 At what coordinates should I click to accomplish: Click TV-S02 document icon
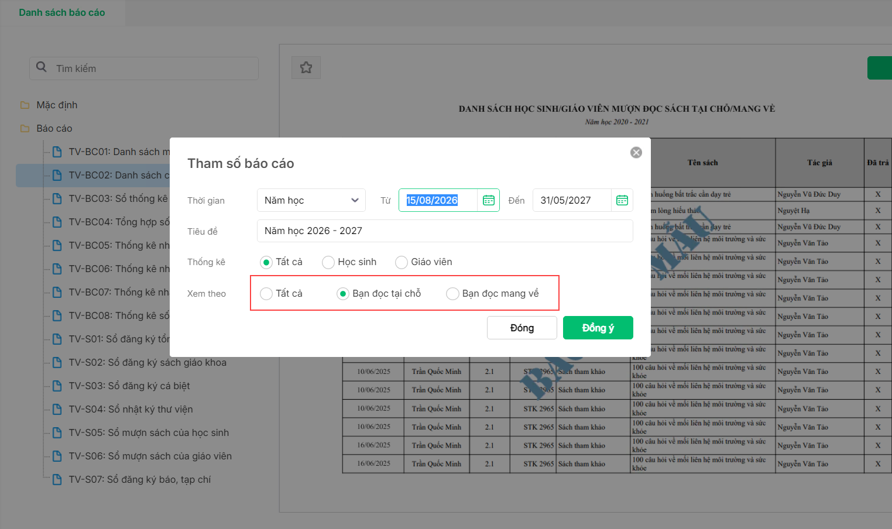coord(57,362)
